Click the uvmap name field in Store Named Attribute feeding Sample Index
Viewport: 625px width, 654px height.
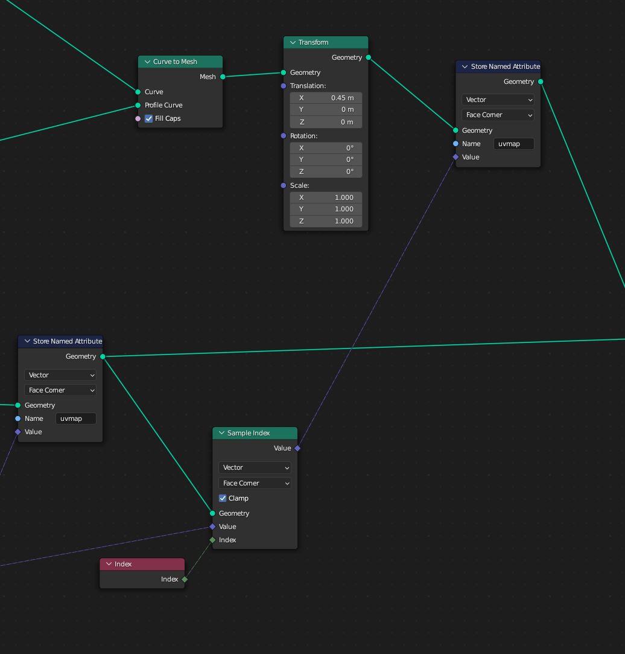point(76,418)
